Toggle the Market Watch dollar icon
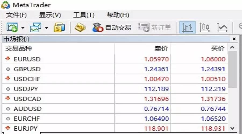Screen dimensions: 242x134 [59, 28]
